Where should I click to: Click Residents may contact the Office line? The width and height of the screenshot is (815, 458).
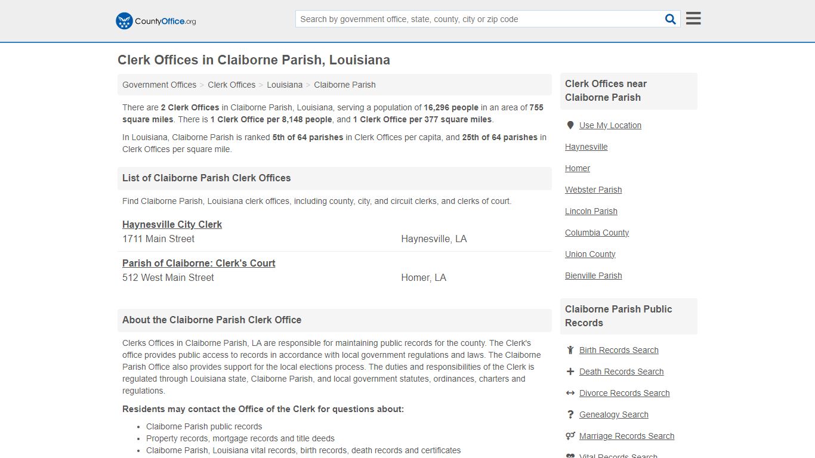click(263, 409)
